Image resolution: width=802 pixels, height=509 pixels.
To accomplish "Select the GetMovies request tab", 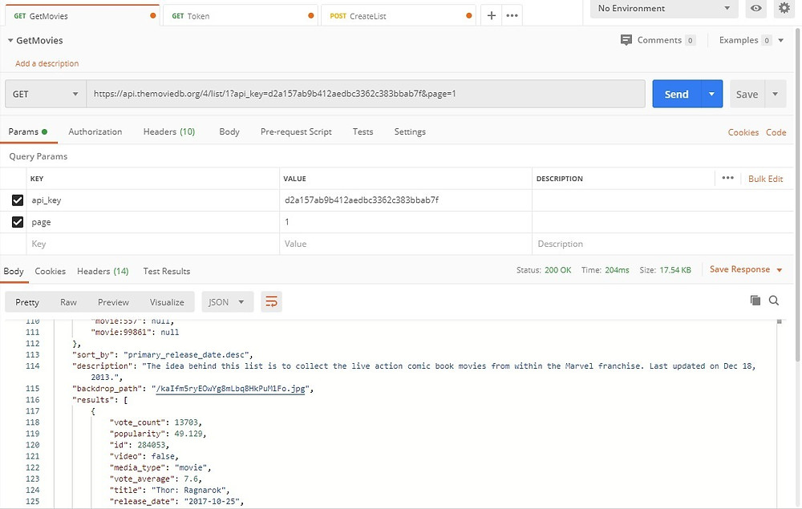I will pyautogui.click(x=82, y=16).
